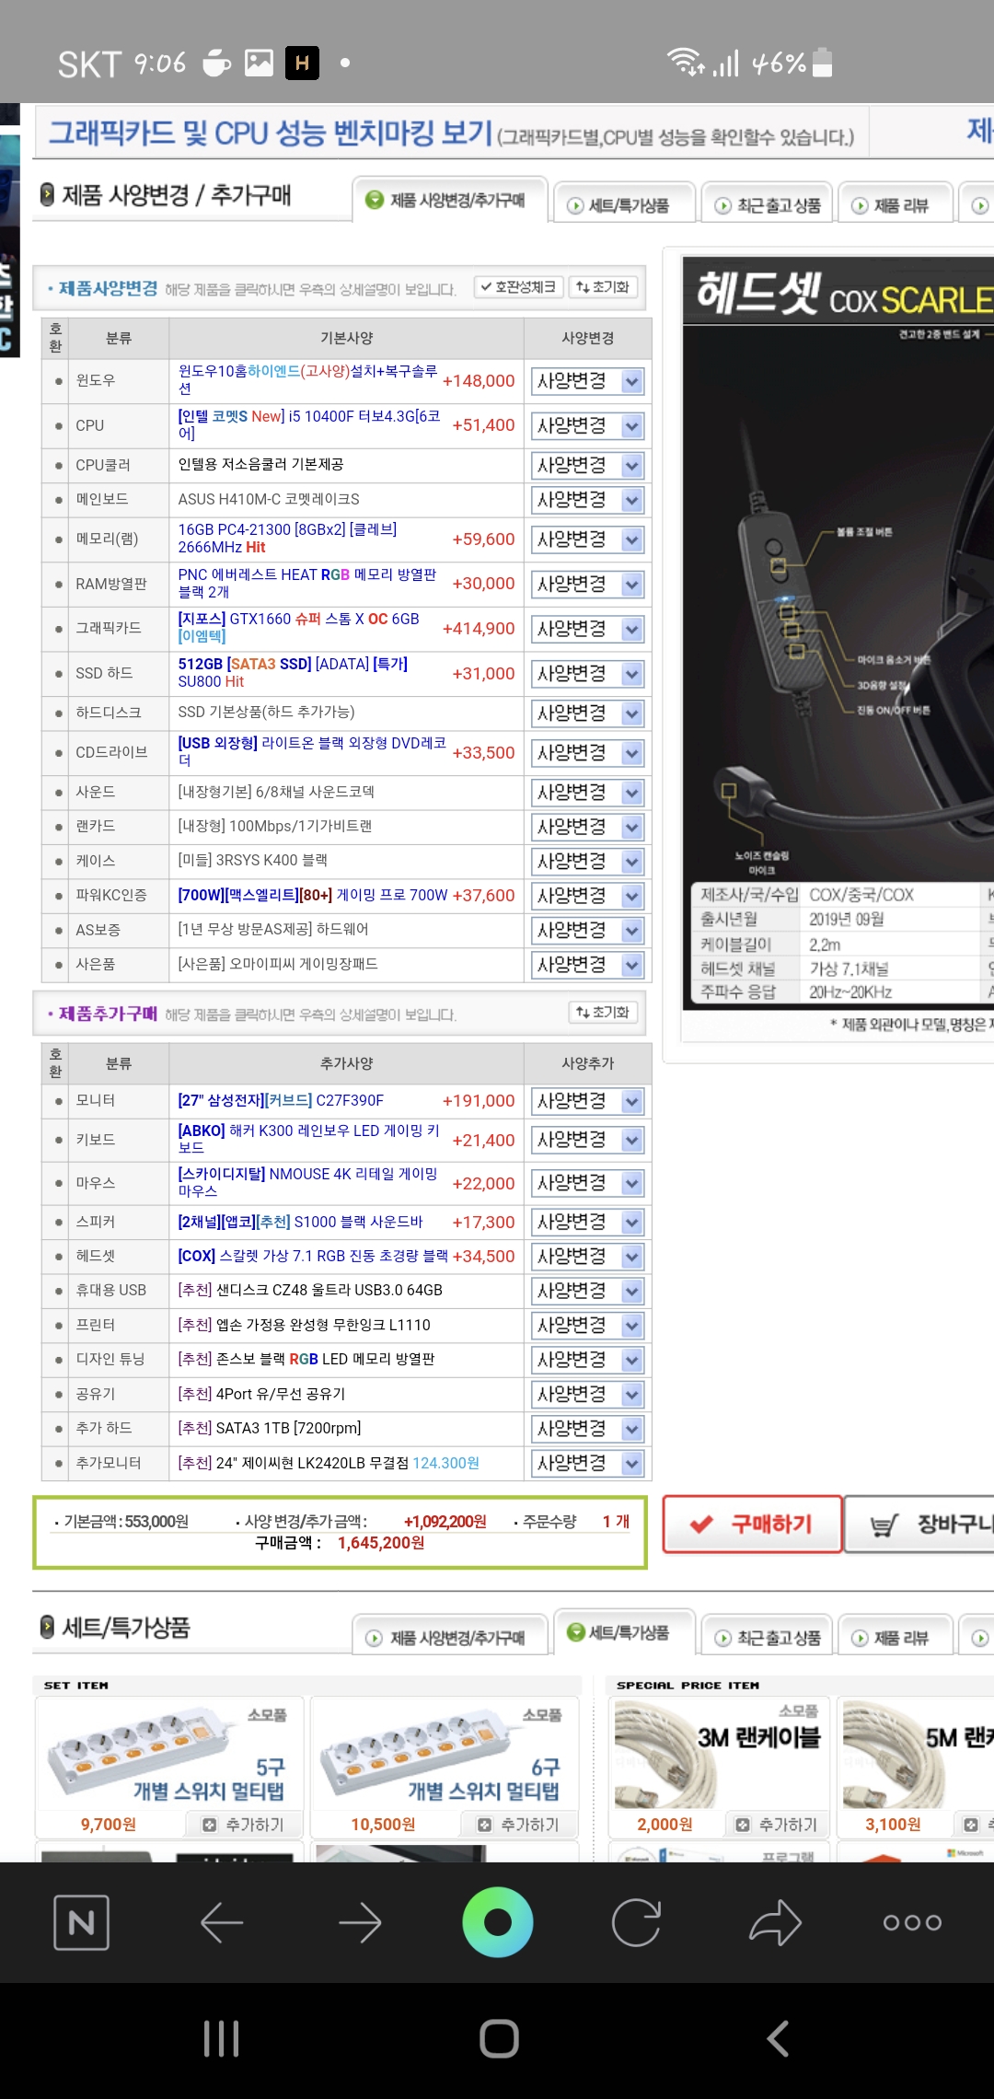Tap Android recent apps button
The height and width of the screenshot is (2099, 994).
(x=222, y=2038)
